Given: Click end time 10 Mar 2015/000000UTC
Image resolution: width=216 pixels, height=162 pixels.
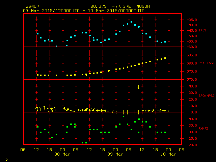Looking at the screenshot, I should (x=116, y=11).
